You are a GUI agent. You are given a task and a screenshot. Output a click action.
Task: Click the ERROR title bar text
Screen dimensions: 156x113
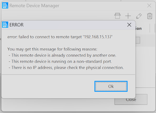(16, 25)
